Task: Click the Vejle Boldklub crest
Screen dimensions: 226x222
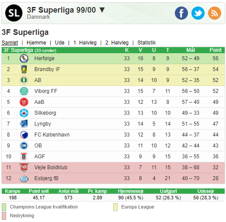Action: pyautogui.click(x=24, y=167)
